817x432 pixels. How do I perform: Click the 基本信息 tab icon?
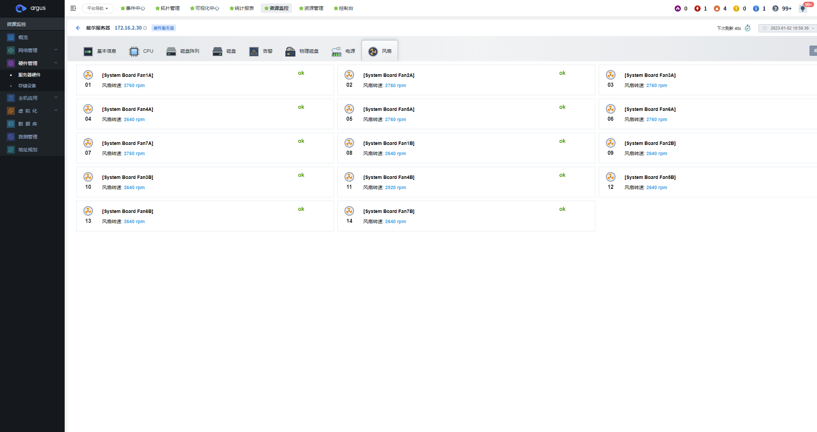click(x=88, y=51)
